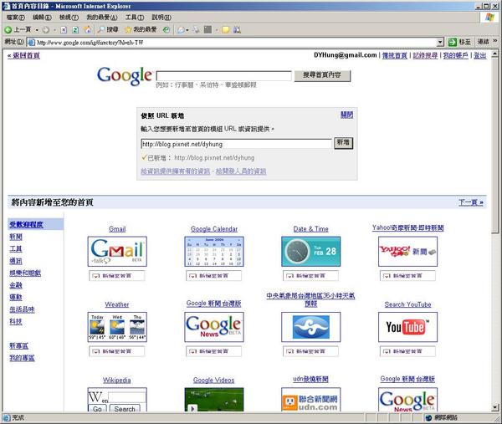This screenshot has width=502, height=424.
Task: Click the History toolbar icon
Action: 166,30
